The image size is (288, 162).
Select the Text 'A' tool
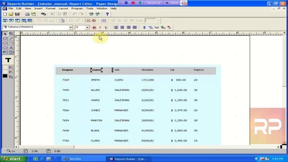pos(11,48)
